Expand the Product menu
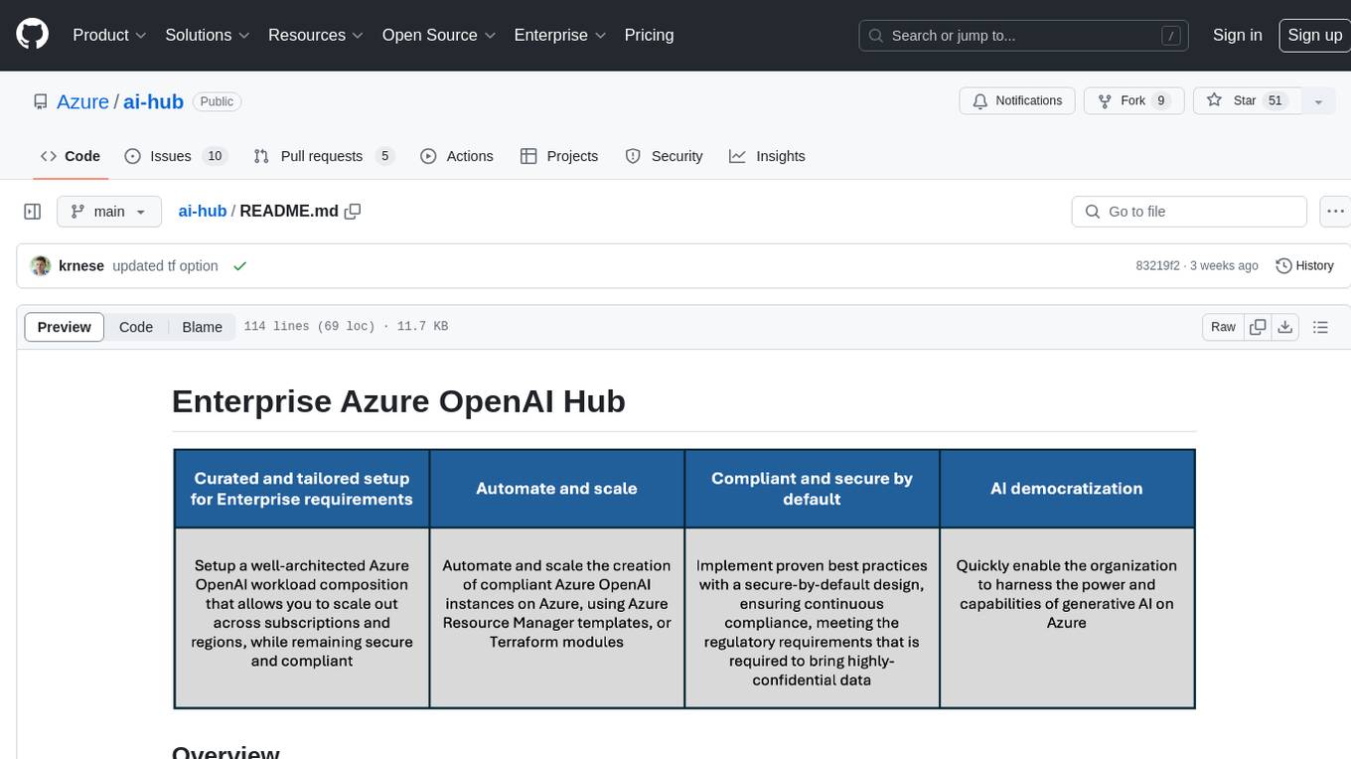The width and height of the screenshot is (1351, 759). 109,35
